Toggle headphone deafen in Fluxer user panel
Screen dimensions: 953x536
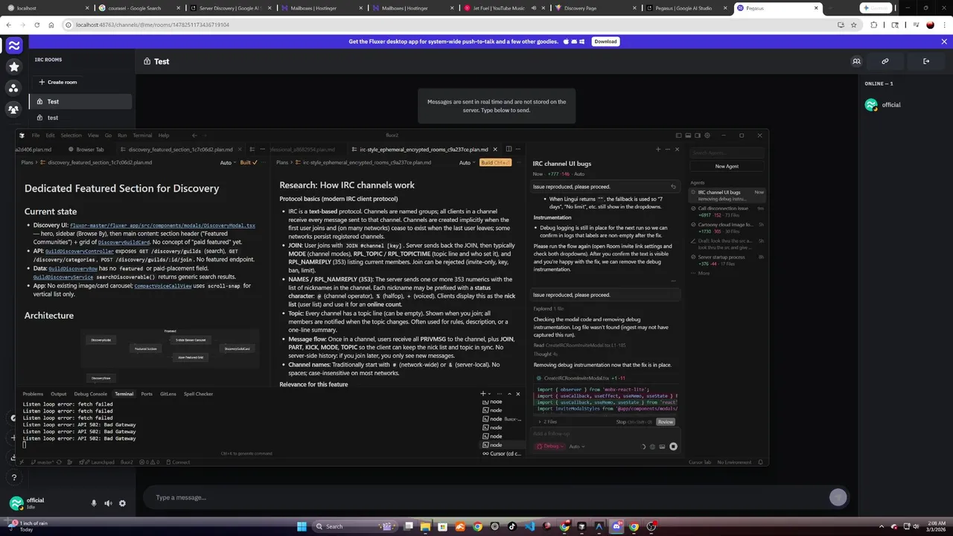click(108, 503)
